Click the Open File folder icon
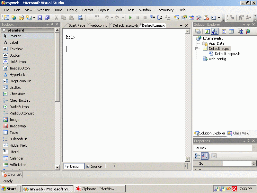This screenshot has width=257, height=193. tap(22, 18)
